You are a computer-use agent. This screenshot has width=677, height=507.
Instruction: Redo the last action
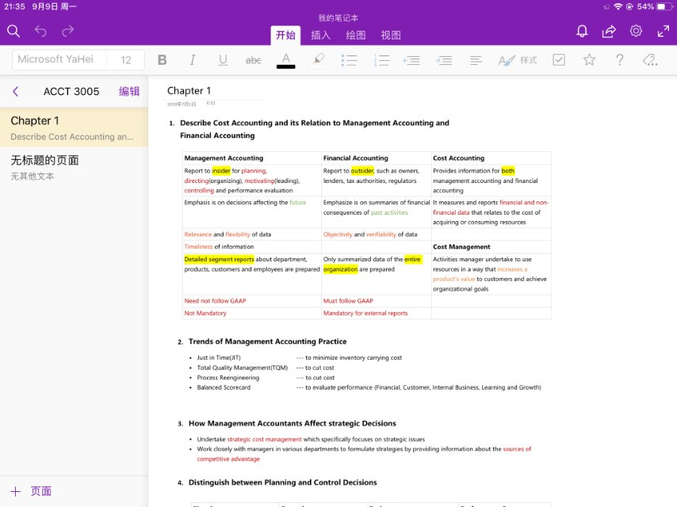tap(68, 31)
